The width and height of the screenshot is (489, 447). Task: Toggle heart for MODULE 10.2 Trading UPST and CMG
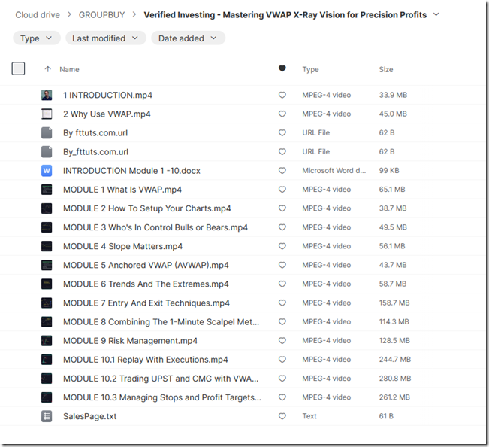click(x=282, y=379)
